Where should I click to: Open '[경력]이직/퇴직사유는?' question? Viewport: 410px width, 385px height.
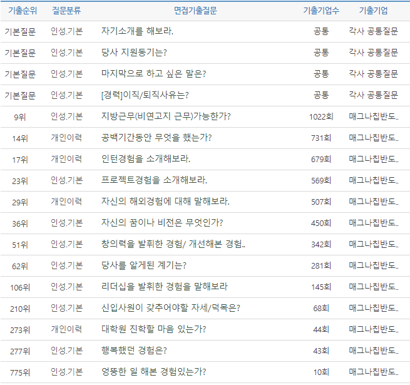(x=145, y=95)
